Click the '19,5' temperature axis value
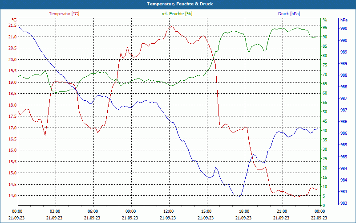This screenshot has height=223, width=356. pyautogui.click(x=12, y=71)
